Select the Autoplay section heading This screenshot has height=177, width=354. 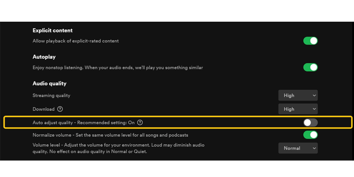pos(44,57)
